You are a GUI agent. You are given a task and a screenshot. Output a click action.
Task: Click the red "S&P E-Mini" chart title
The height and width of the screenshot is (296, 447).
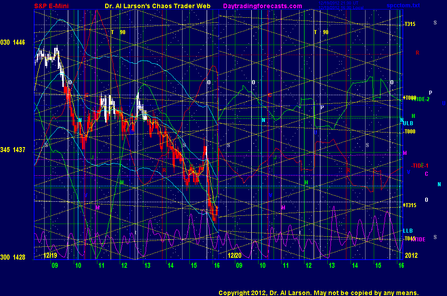[51, 6]
